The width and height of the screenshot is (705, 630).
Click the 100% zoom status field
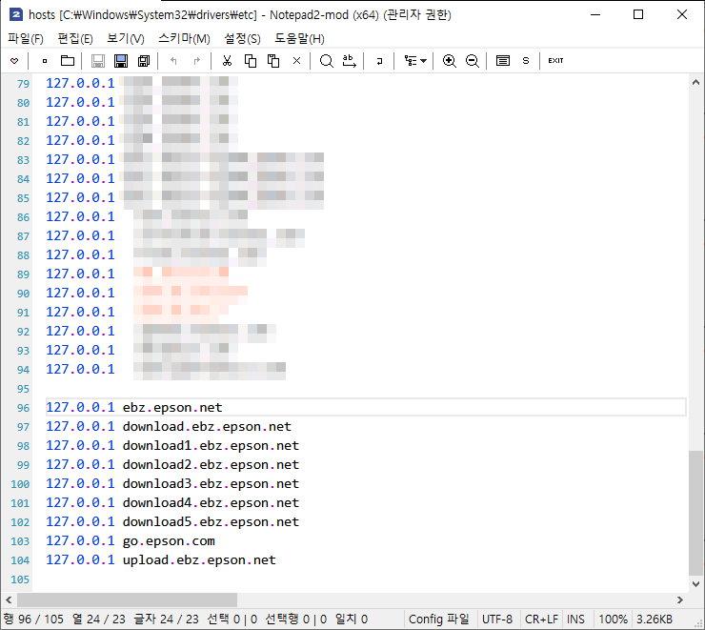coord(613,620)
